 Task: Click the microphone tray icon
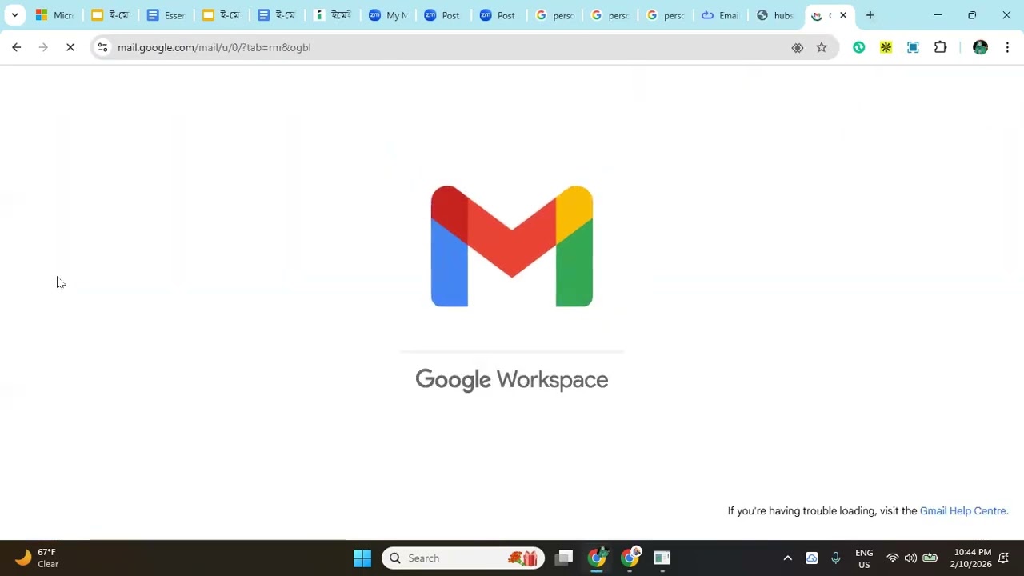tap(836, 558)
